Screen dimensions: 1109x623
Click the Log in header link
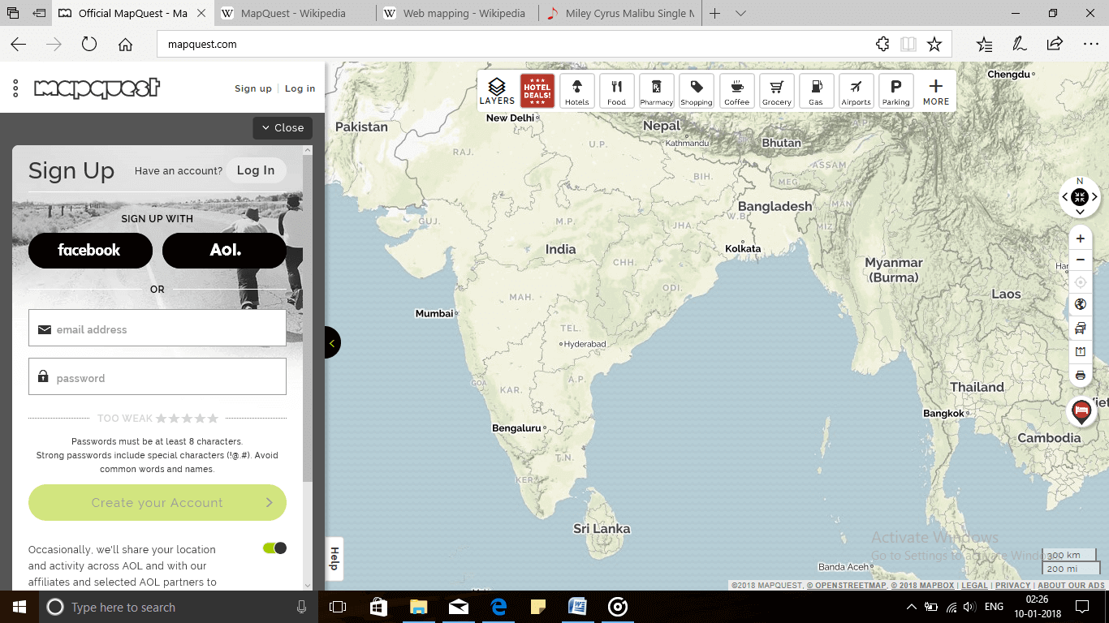pyautogui.click(x=300, y=88)
